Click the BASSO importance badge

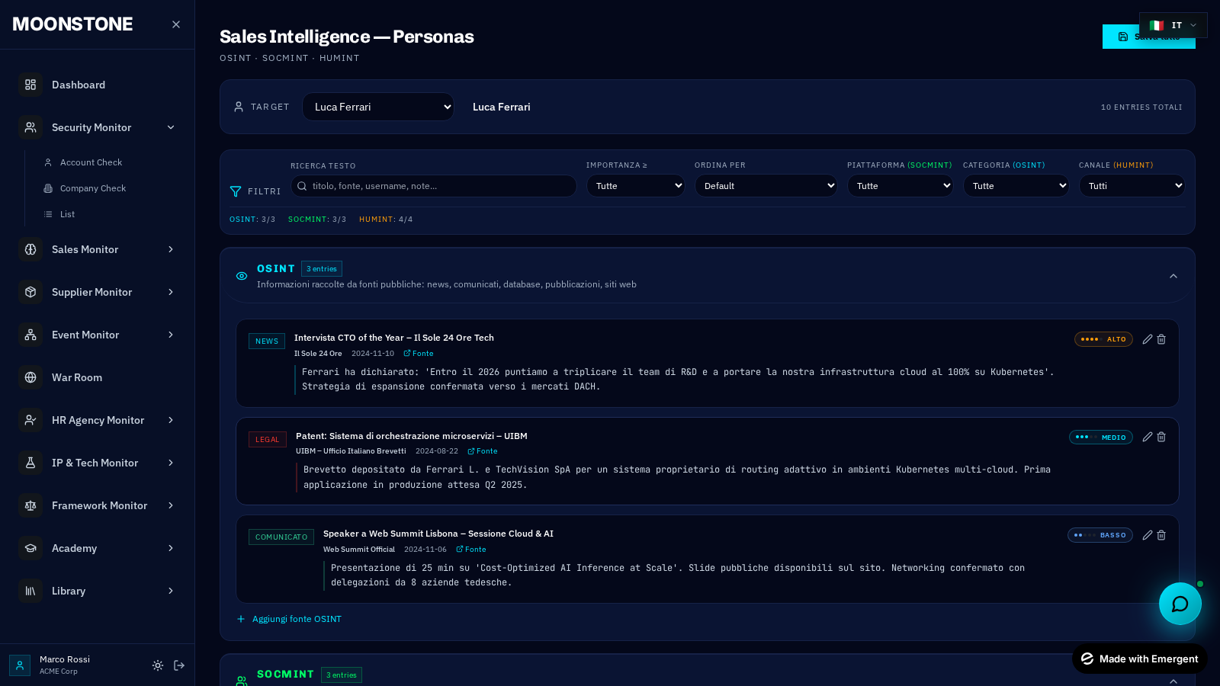pyautogui.click(x=1100, y=535)
